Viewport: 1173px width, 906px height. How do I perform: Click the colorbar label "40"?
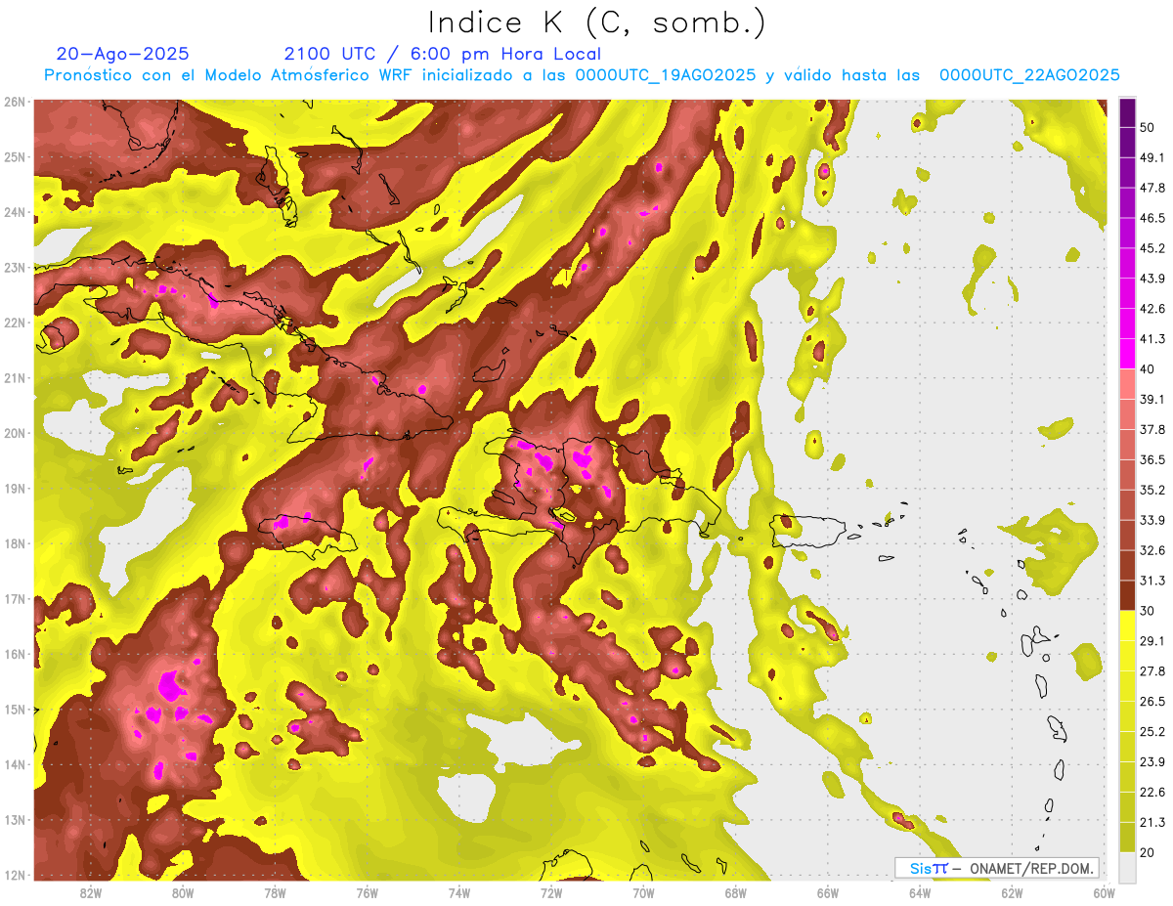click(1149, 369)
